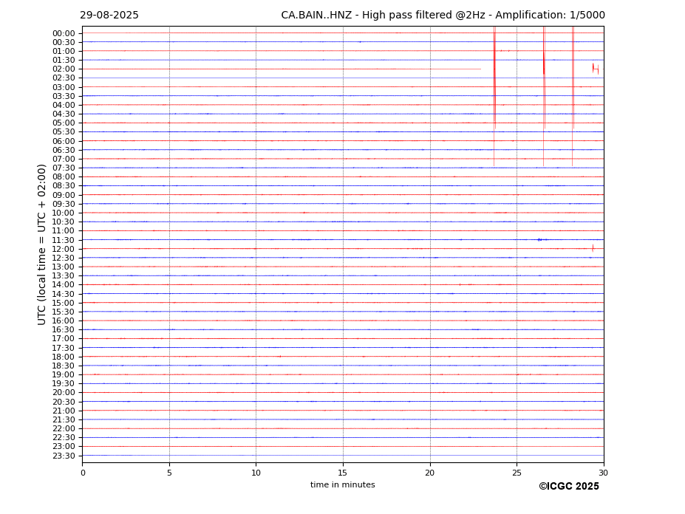Click the 20:30 time row label

(64, 402)
